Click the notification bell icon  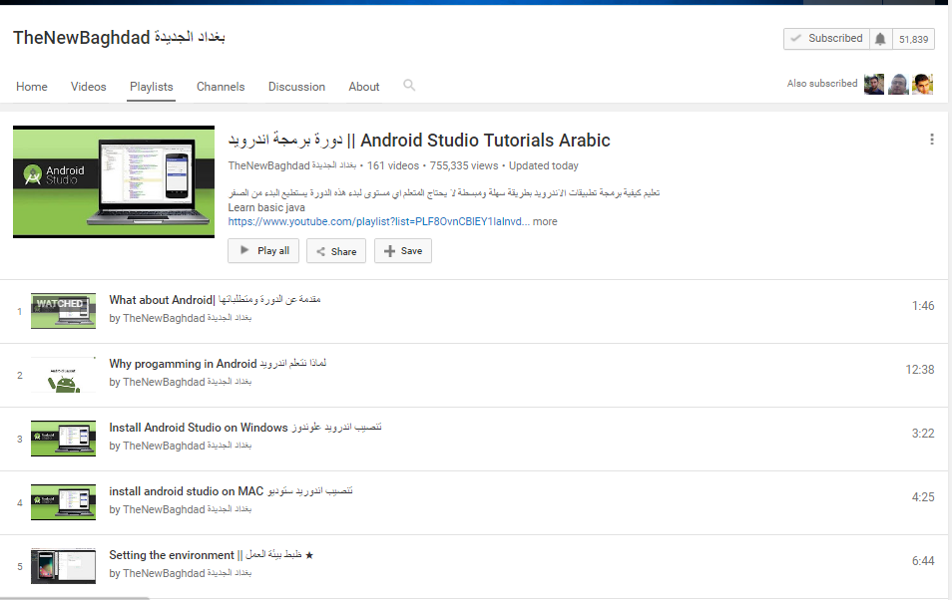pyautogui.click(x=880, y=39)
